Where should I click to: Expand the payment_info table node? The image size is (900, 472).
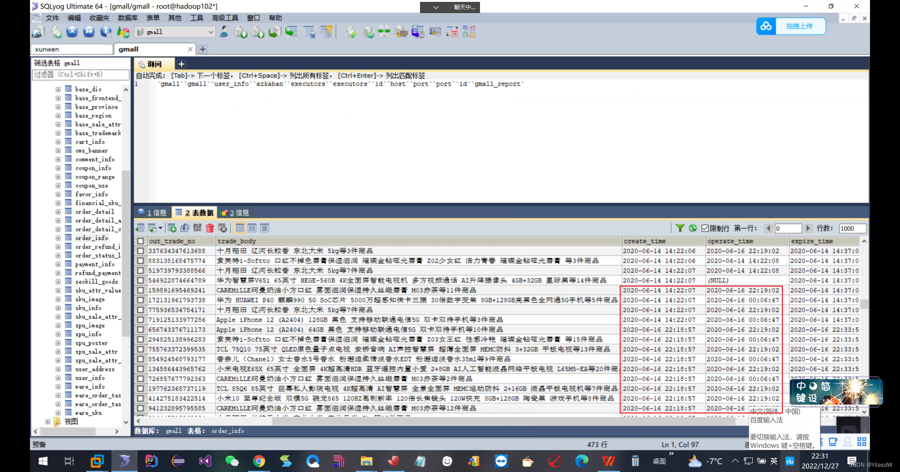[58, 264]
